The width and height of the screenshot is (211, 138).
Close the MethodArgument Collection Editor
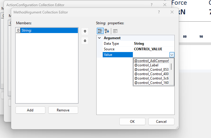172,12
